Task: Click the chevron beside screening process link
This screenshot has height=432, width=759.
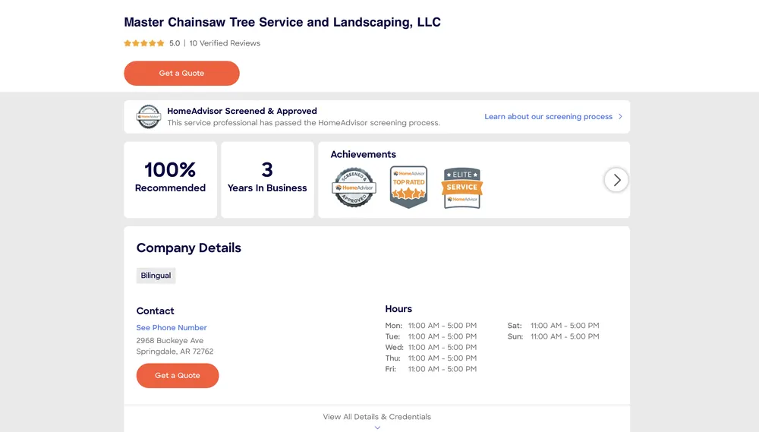Action: click(620, 117)
